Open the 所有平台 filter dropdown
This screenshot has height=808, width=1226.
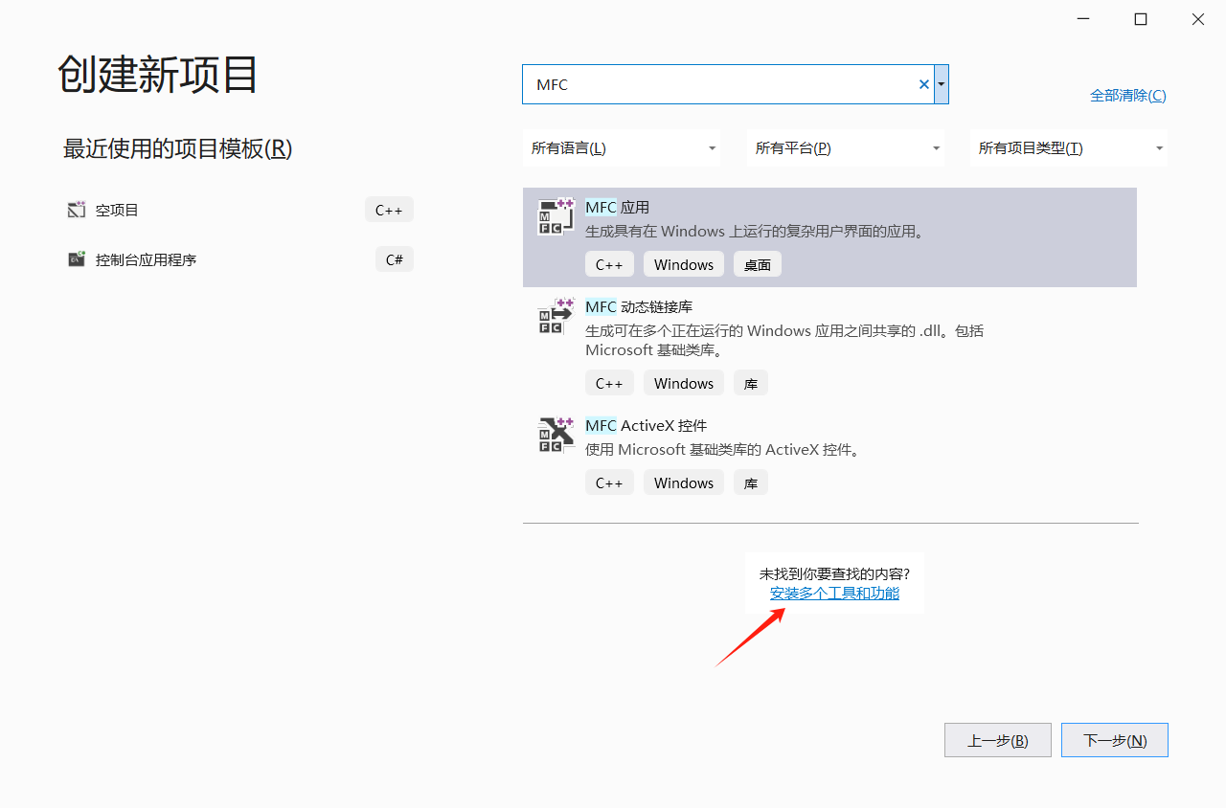click(x=846, y=148)
